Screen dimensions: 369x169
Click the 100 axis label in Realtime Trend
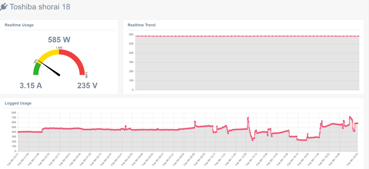131,81
